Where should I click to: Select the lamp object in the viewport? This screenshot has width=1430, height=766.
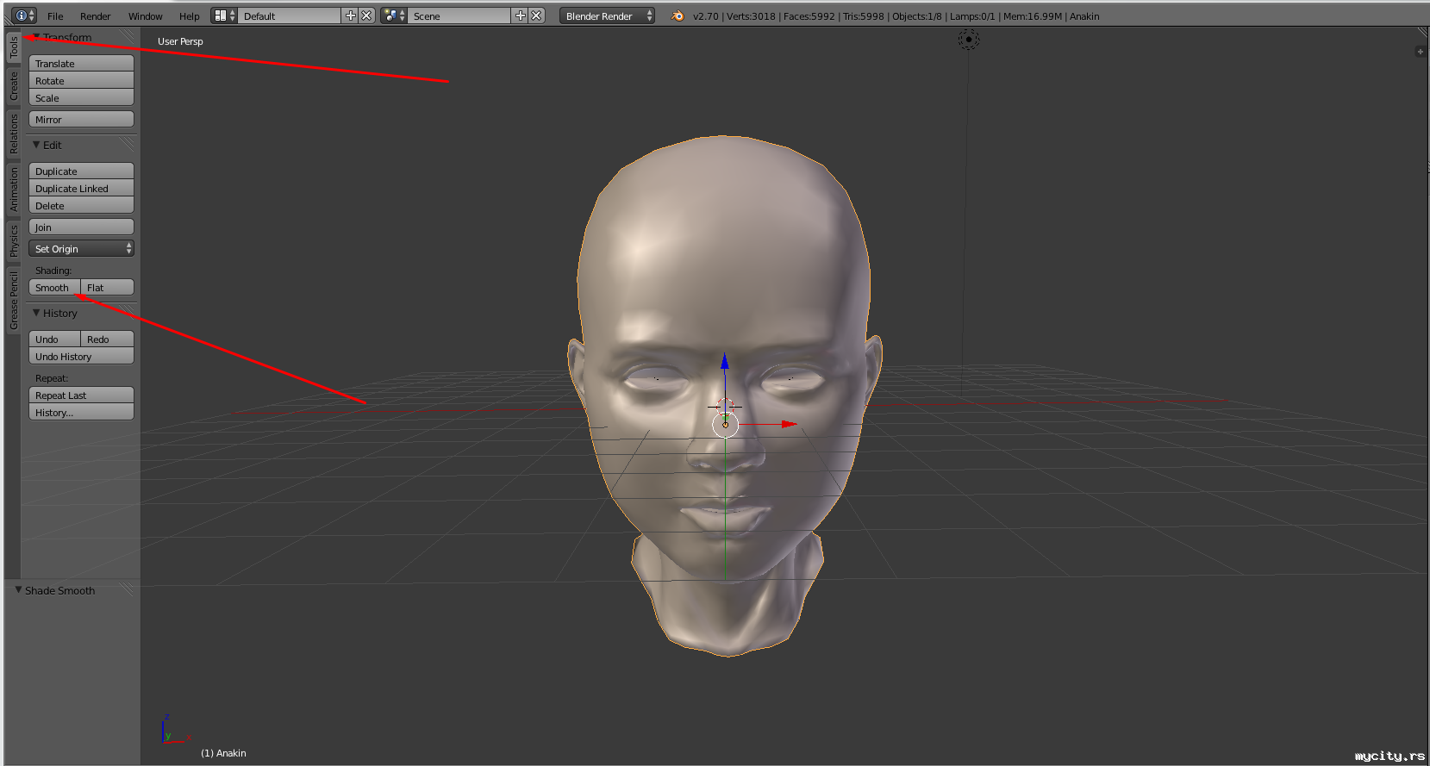point(969,40)
